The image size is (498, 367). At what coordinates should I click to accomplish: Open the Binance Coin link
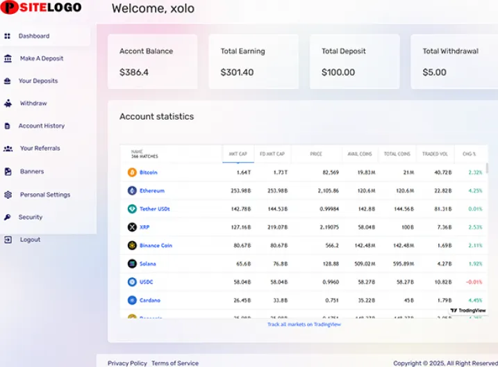pos(156,245)
